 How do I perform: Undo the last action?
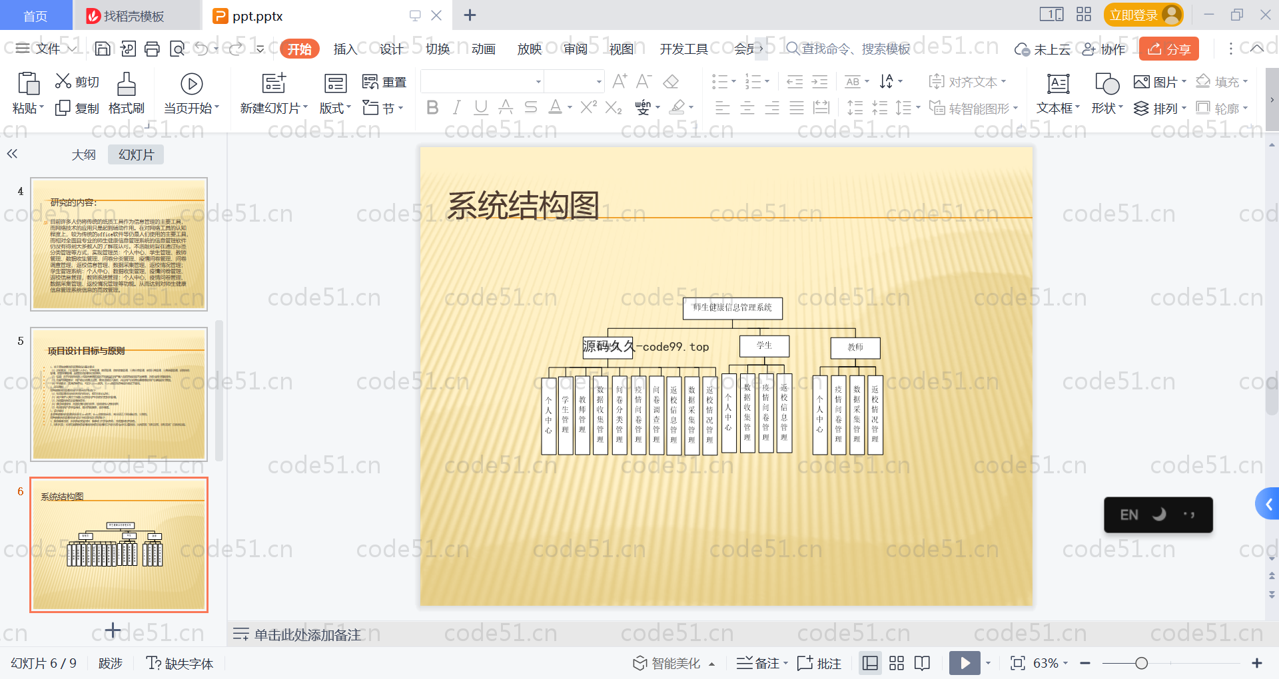[x=202, y=49]
